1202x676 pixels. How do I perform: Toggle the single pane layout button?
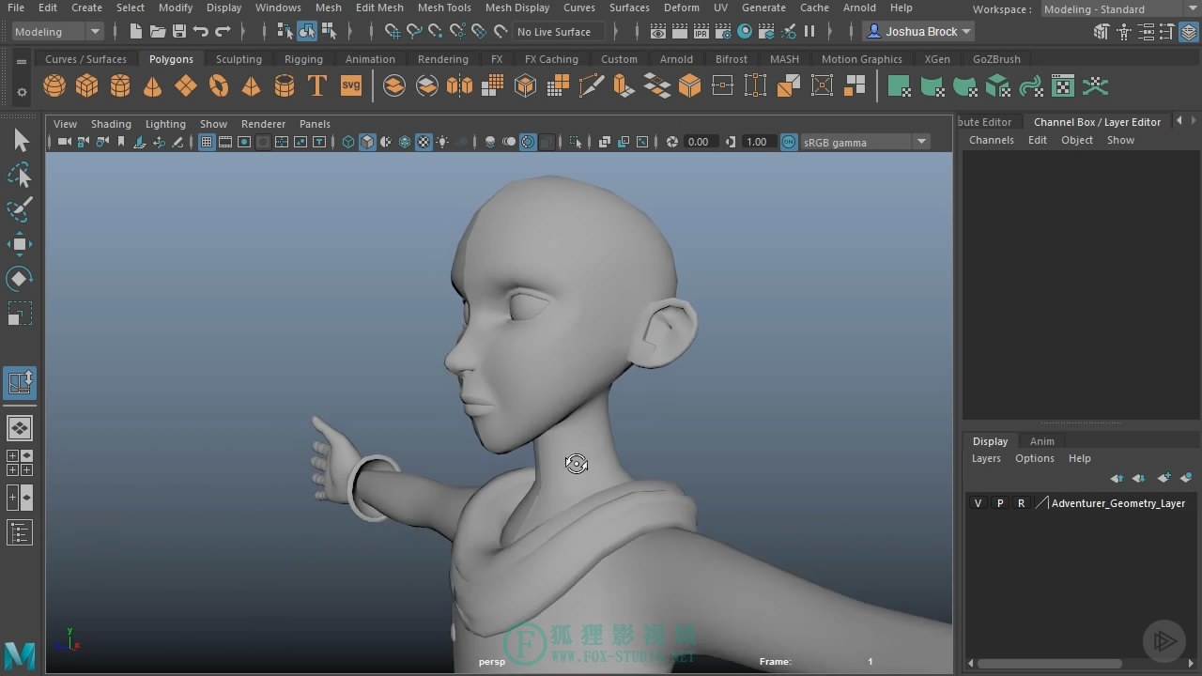click(20, 428)
